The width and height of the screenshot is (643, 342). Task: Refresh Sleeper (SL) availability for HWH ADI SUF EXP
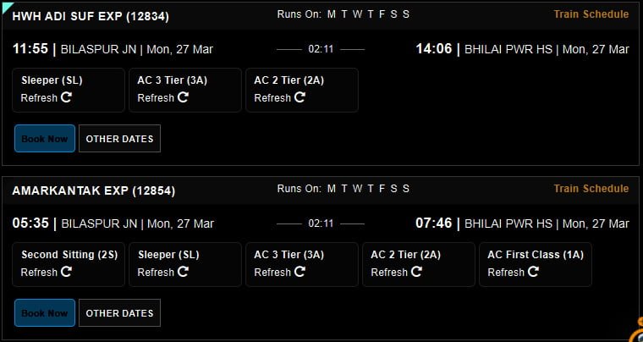tap(47, 97)
